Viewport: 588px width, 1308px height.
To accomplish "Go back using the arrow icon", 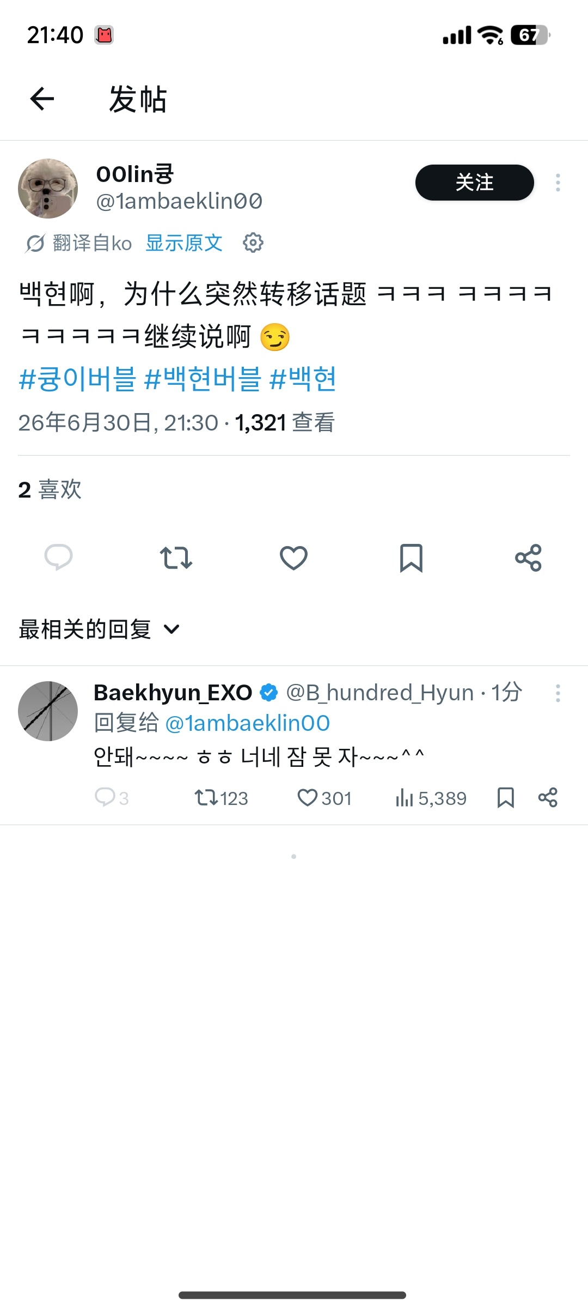I will [42, 99].
